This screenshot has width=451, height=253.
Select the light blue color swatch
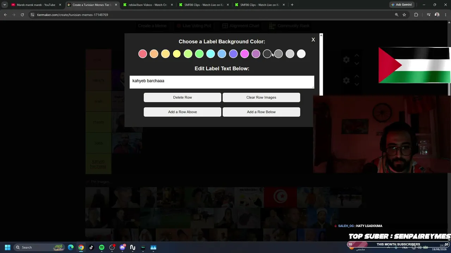coord(222,54)
